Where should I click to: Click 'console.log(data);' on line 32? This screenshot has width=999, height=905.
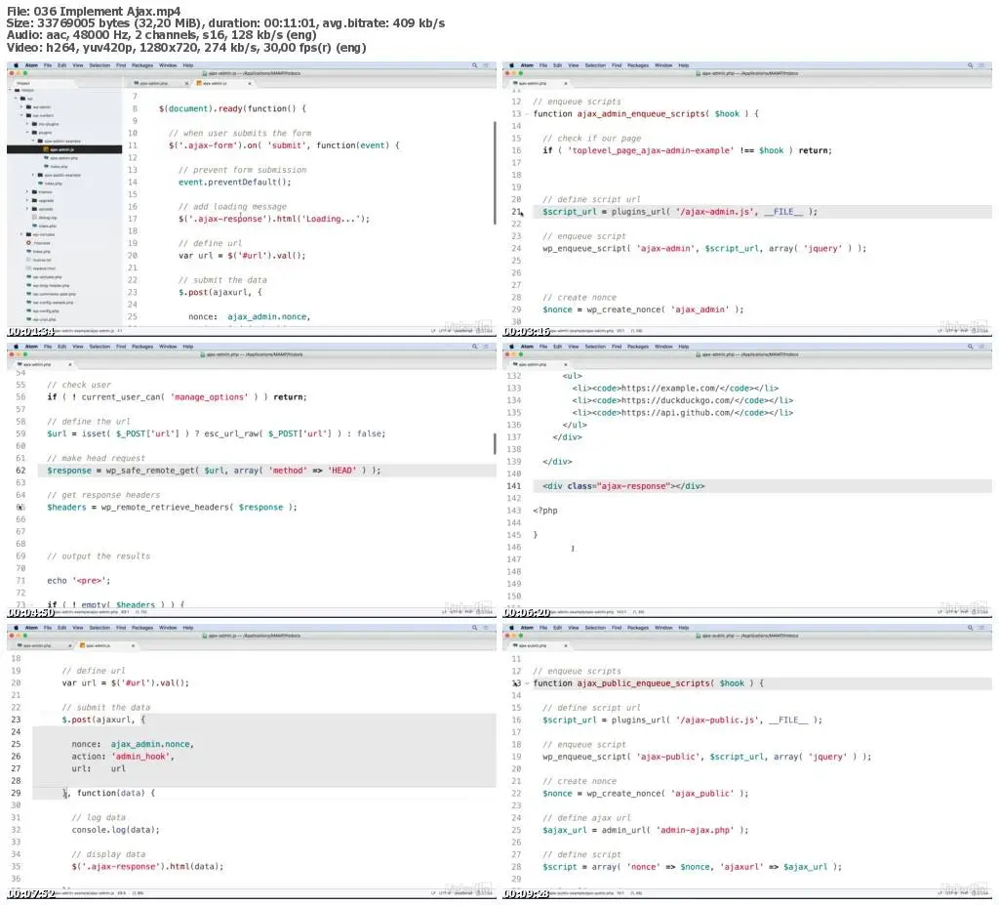click(x=115, y=830)
